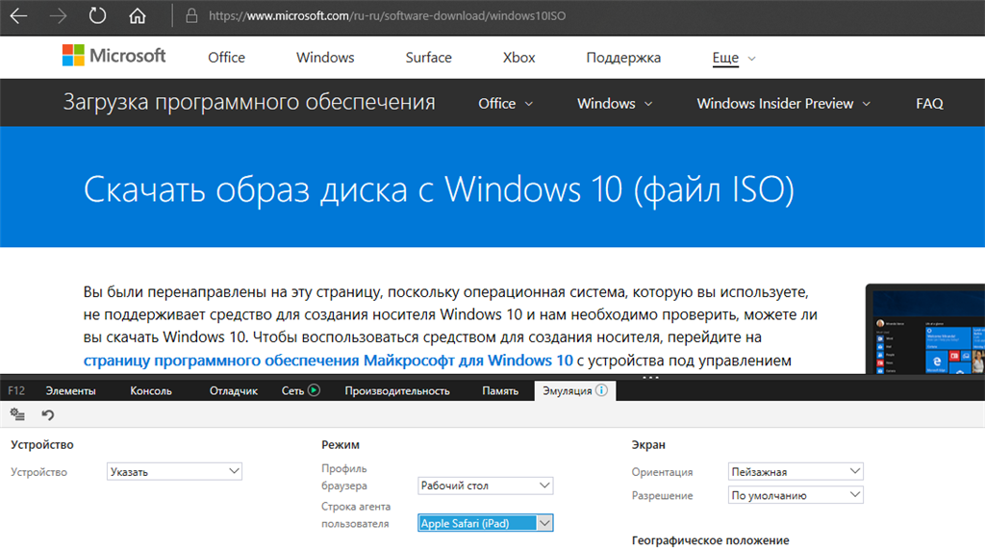Click the info icon on the Эмуляция tab
This screenshot has height=548, width=985.
(602, 389)
